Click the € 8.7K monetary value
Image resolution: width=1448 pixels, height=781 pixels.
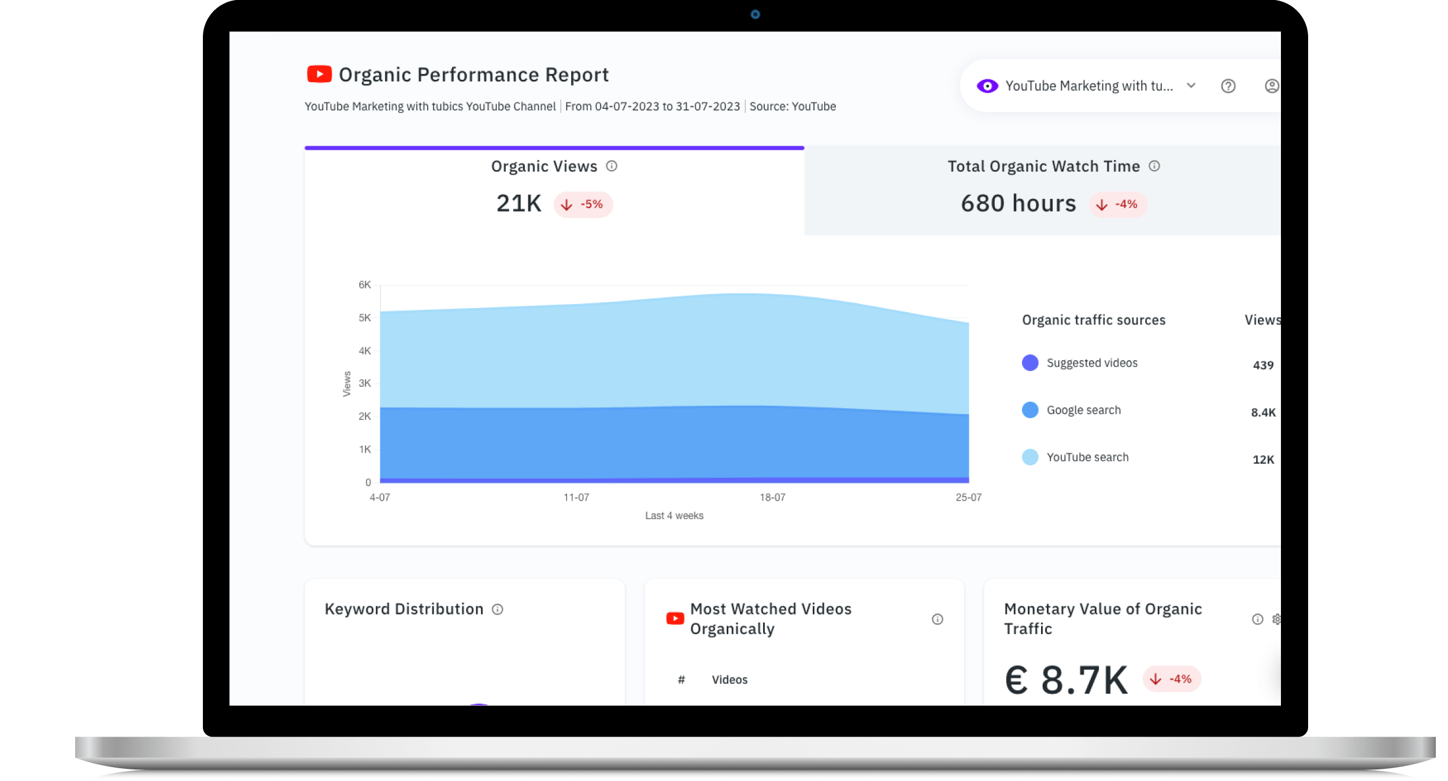(x=1066, y=680)
